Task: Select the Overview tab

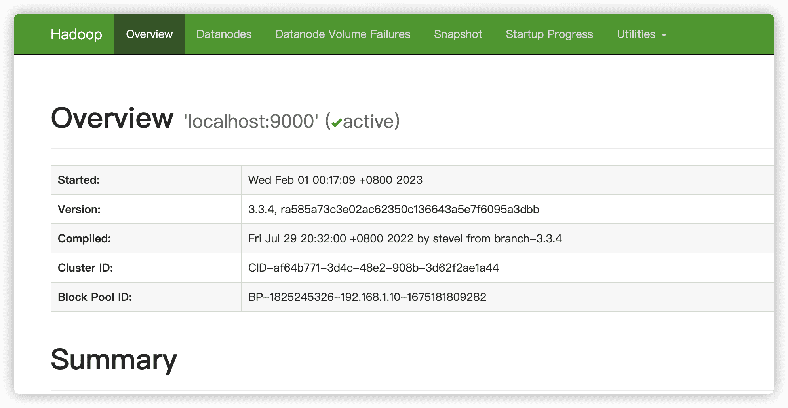Action: click(149, 34)
